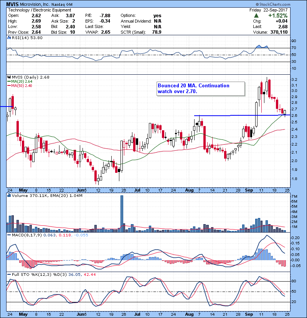Click the MVIS ticker symbol in the header
307x318 pixels.
(x=12, y=4)
